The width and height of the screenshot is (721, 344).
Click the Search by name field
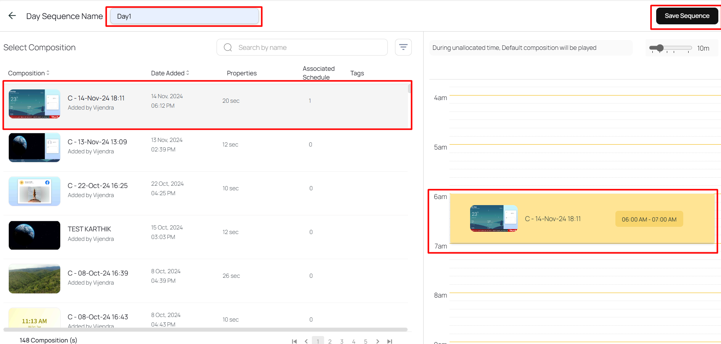[x=309, y=48]
